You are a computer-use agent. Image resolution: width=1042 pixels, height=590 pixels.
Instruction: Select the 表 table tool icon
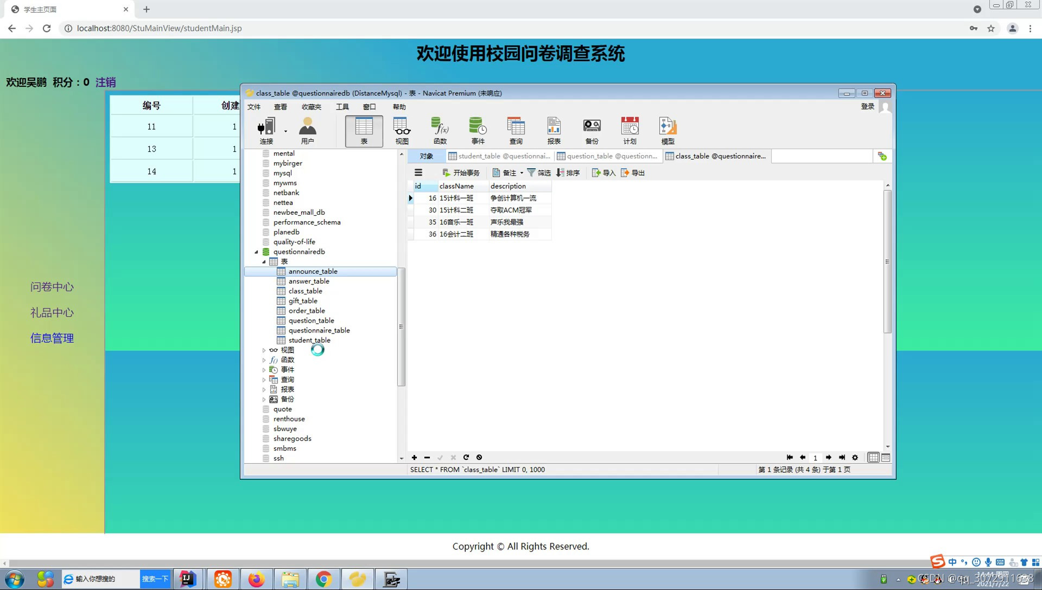pos(364,131)
